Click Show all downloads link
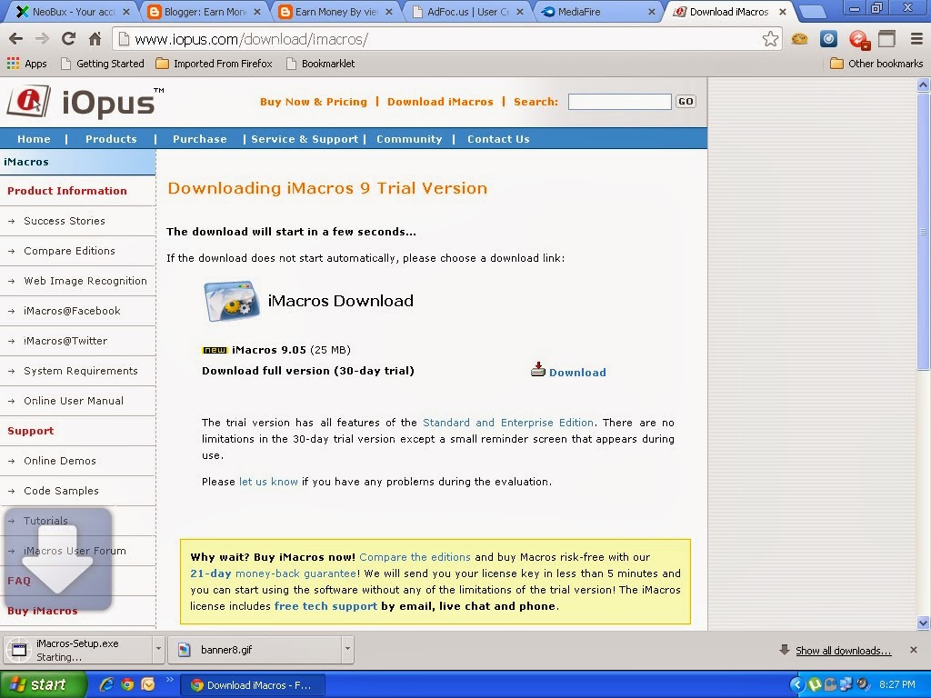 pos(843,651)
